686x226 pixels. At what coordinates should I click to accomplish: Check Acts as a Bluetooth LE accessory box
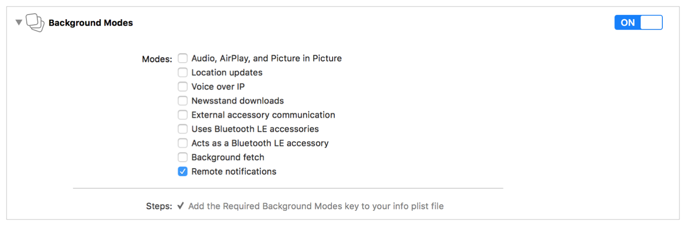[183, 143]
